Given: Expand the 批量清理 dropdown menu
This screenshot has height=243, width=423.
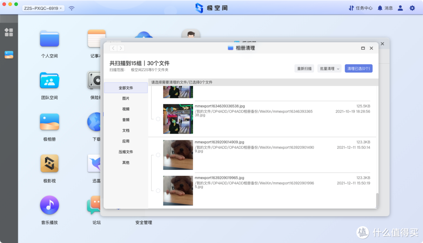Looking at the screenshot, I should pos(329,68).
